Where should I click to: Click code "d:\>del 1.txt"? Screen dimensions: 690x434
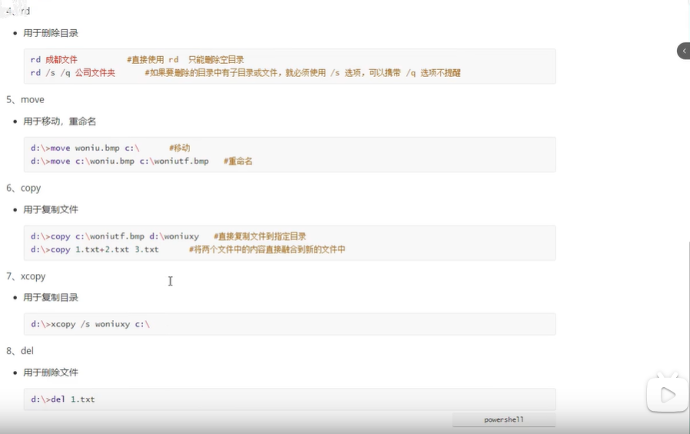[62, 399]
